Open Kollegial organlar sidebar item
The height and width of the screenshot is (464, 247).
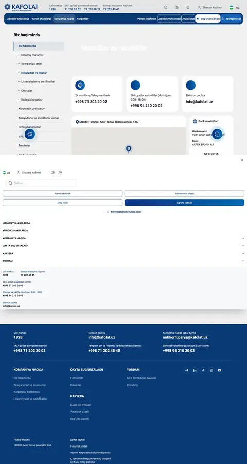coord(32,100)
